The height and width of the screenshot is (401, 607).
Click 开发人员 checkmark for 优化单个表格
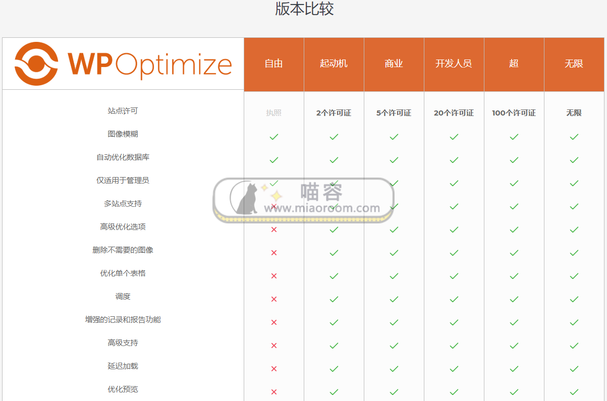tap(454, 276)
